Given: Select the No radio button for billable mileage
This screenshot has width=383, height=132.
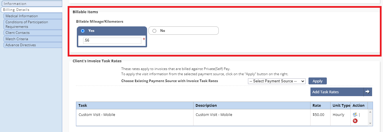Looking at the screenshot, I should [x=155, y=31].
